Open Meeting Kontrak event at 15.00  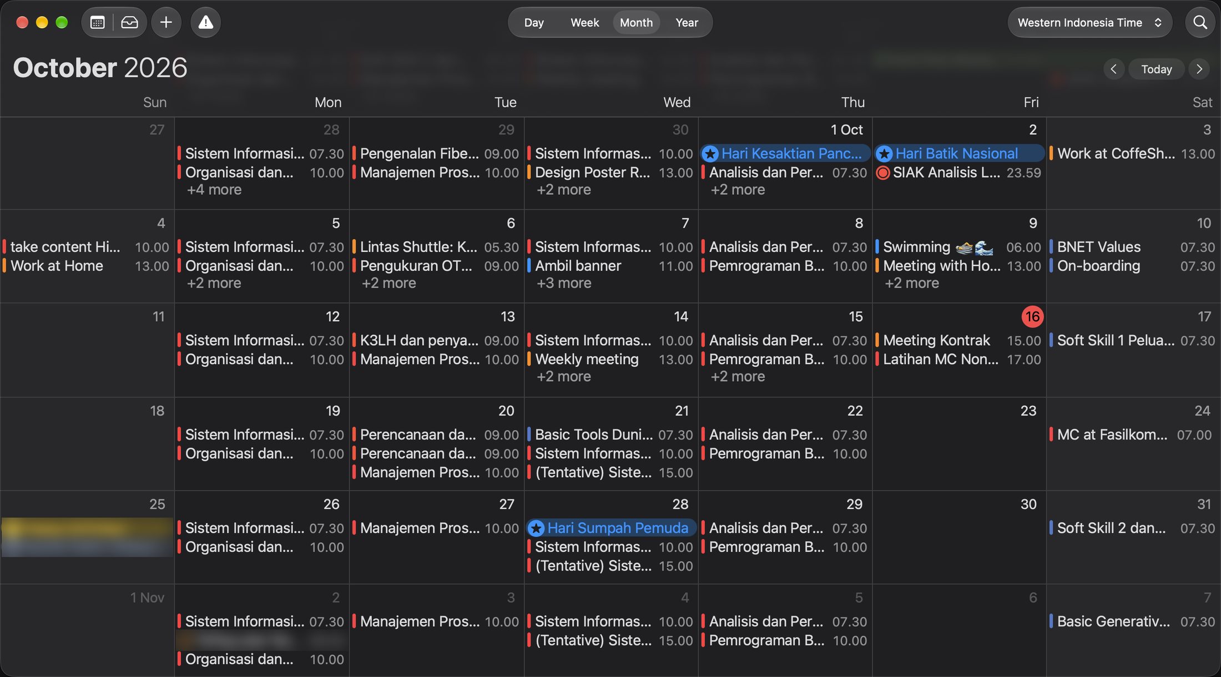tap(958, 340)
